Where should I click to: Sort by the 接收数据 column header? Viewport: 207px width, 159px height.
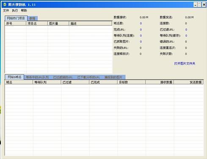[160, 82]
